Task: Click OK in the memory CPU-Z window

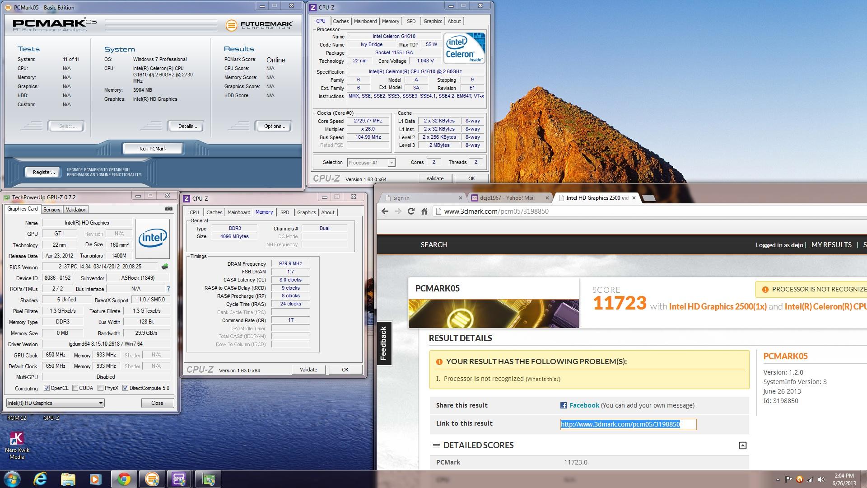Action: [x=345, y=370]
